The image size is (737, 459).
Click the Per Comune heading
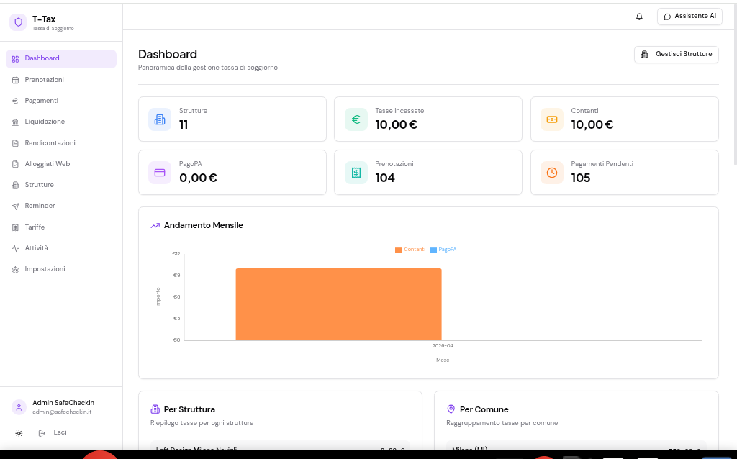point(484,409)
